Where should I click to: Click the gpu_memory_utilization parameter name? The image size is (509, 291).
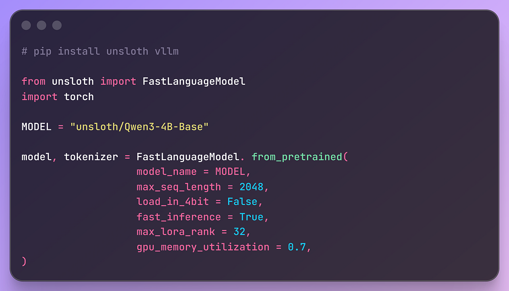(x=203, y=247)
